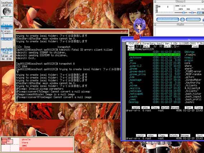Click the XMMS window menu knob at top-left
This screenshot has width=204, height=153.
point(155,1)
